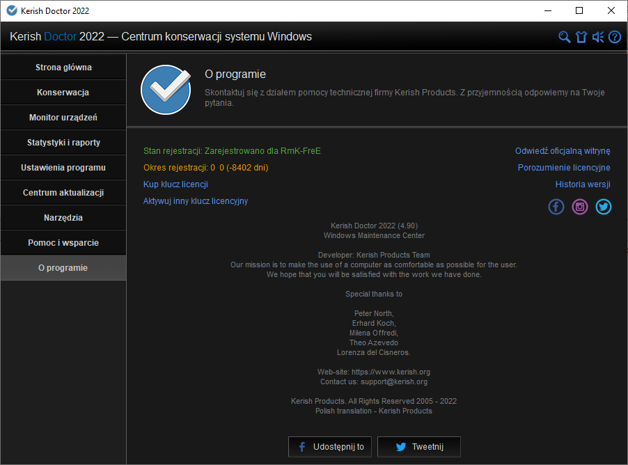This screenshot has width=628, height=465.
Task: Open the Twitter circle icon
Action: tap(603, 207)
